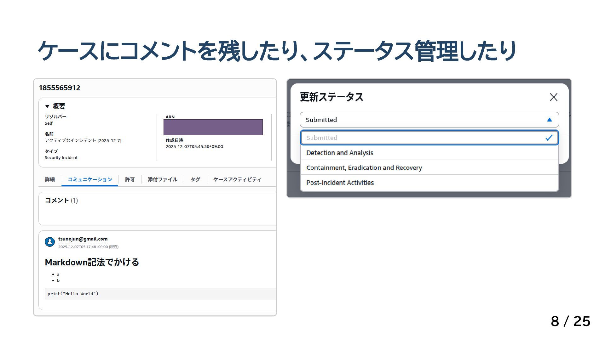Image resolution: width=605 pixels, height=340 pixels.
Task: Close the 更新ステータス dialog with the X
Action: coord(554,97)
